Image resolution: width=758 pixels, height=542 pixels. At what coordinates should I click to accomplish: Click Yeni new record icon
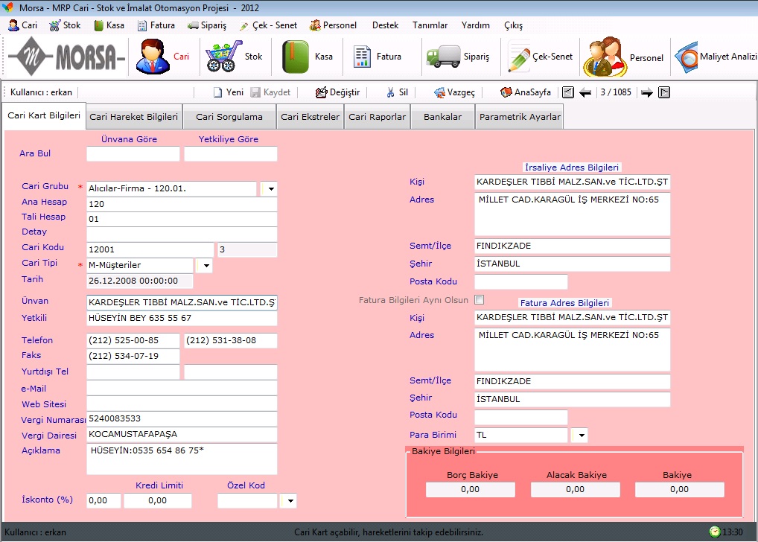(218, 92)
